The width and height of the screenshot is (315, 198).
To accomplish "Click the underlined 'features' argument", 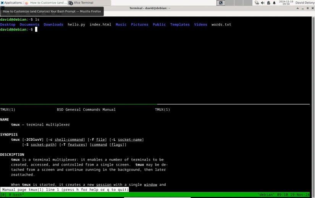I will pos(76,145).
